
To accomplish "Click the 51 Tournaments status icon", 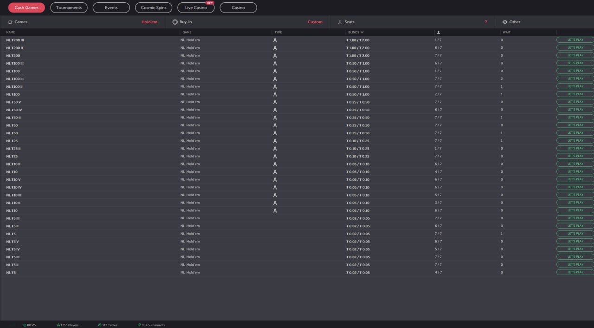I will click(x=139, y=325).
